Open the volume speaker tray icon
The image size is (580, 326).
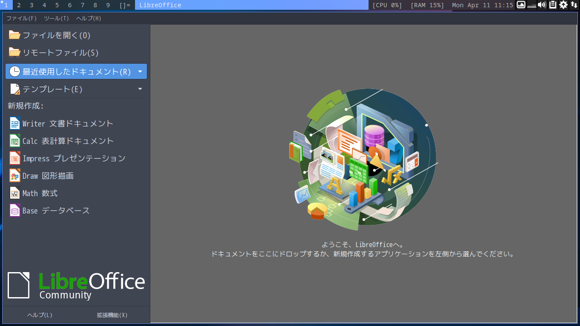(x=542, y=5)
